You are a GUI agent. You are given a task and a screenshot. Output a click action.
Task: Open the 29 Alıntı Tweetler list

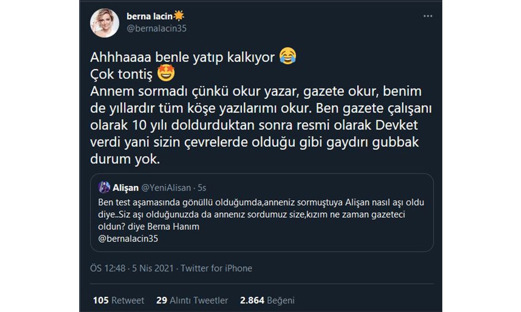point(192,300)
